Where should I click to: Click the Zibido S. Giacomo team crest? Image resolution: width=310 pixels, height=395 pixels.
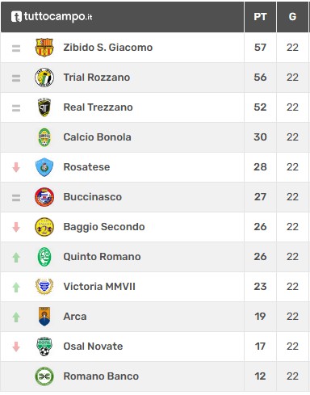44,48
